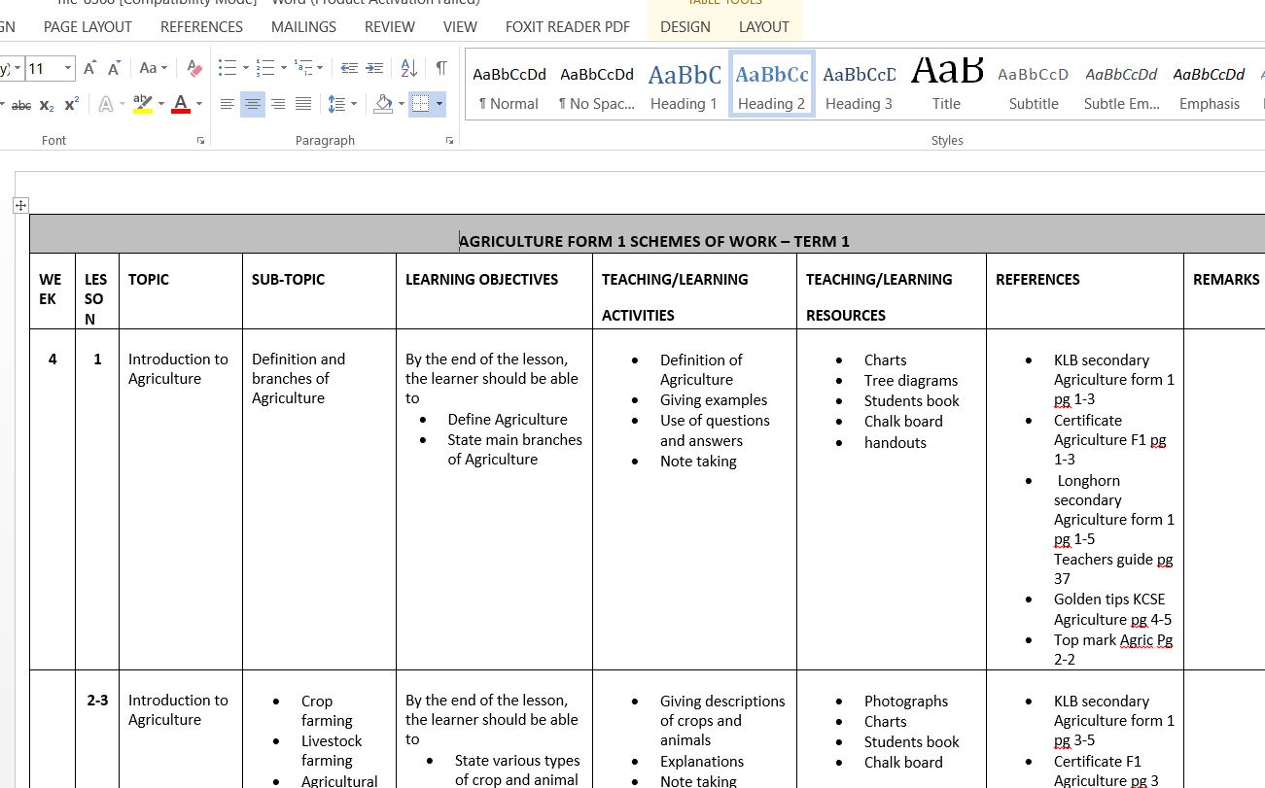
Task: Apply the Heading 2 style
Action: click(772, 86)
